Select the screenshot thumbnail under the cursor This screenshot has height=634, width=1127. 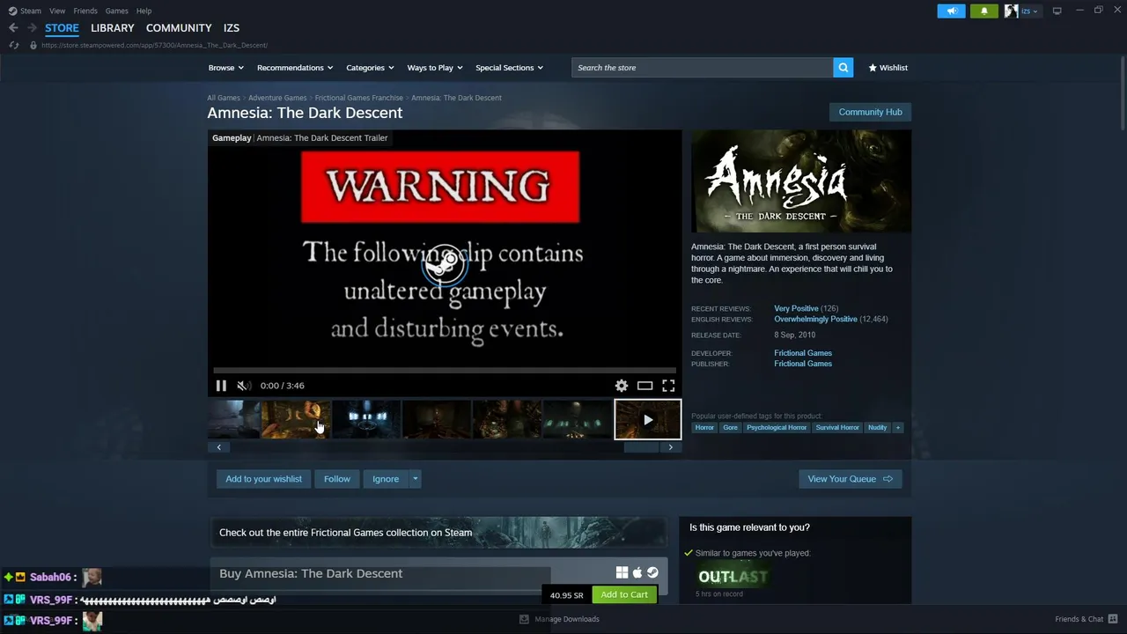coord(296,419)
